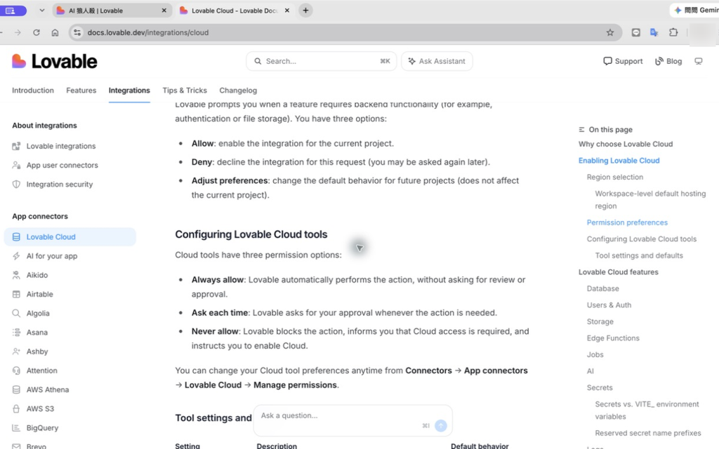Go to the browser home icon
This screenshot has width=719, height=449.
pos(55,32)
